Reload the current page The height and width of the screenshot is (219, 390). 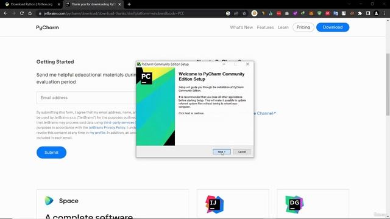[x=22, y=13]
